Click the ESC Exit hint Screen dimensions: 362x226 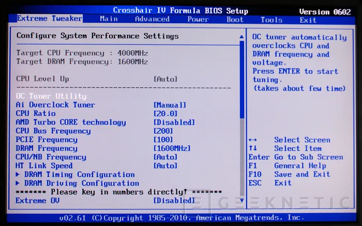coord(270,183)
